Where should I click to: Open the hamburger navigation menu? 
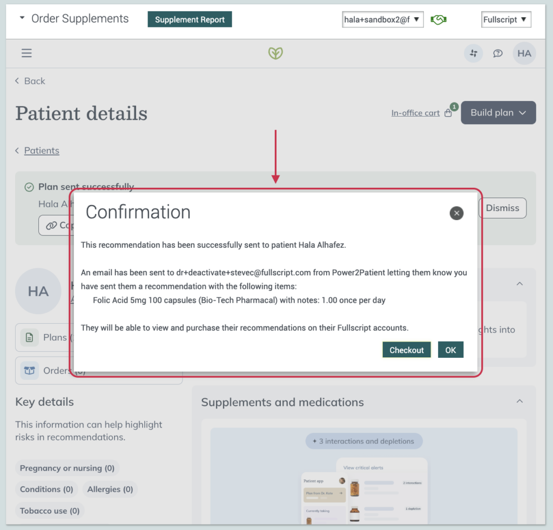point(26,53)
